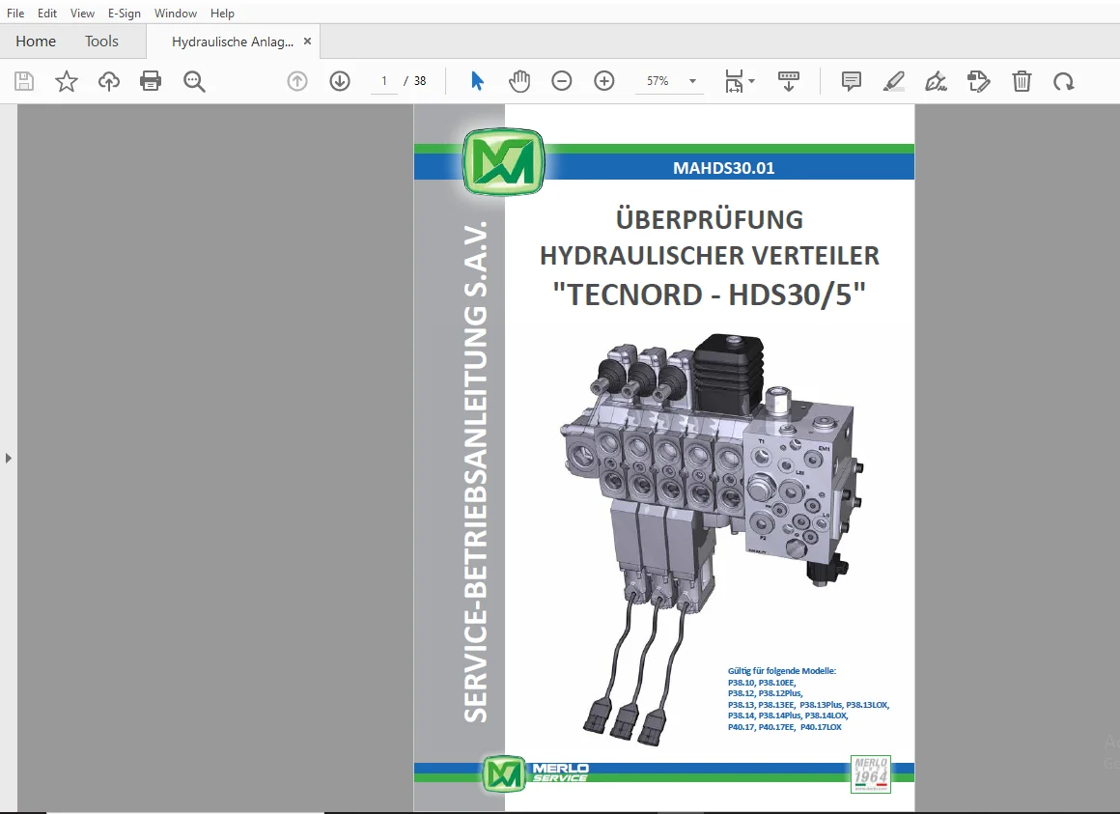Viewport: 1120px width, 814px height.
Task: Click the hydraulic distributor illustration
Action: (x=714, y=539)
